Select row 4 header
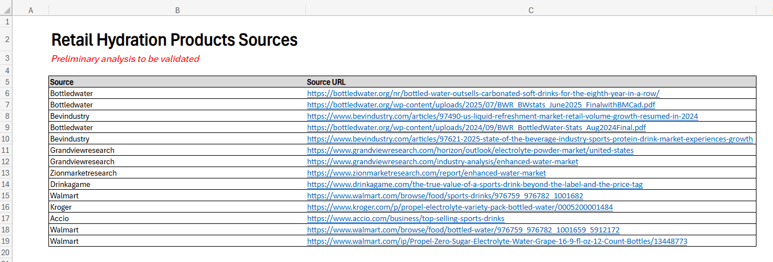 [x=6, y=70]
